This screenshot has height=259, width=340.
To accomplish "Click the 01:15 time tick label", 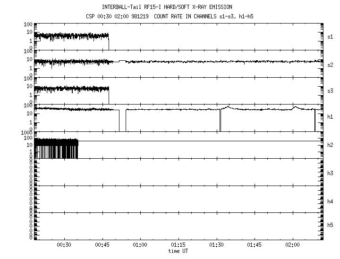I will (x=178, y=245).
